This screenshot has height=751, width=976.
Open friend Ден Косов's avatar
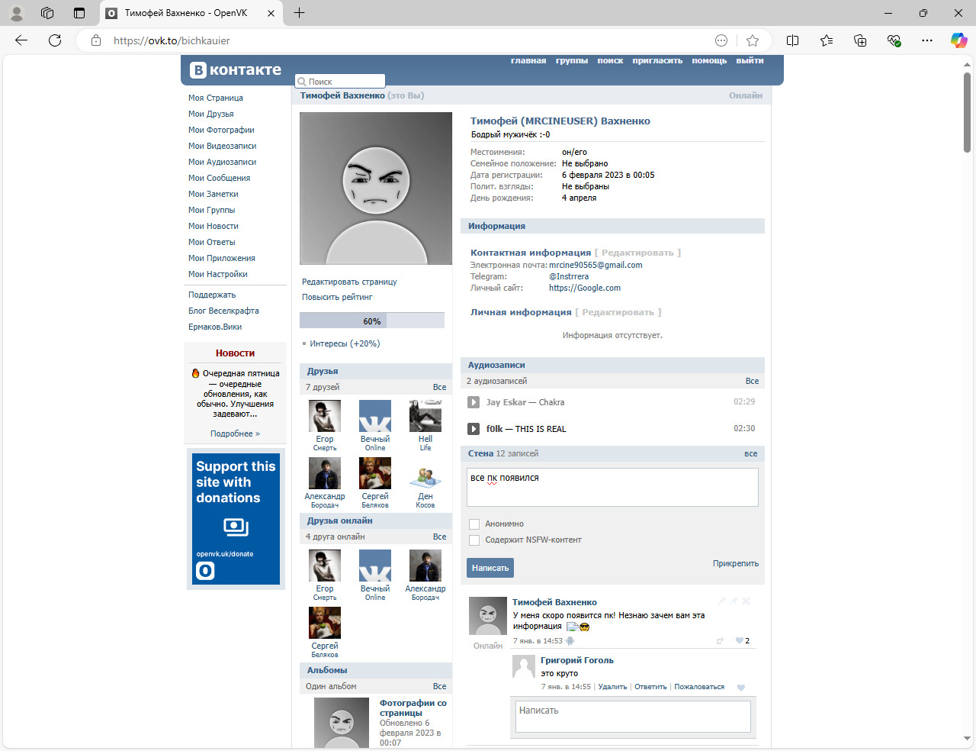425,473
